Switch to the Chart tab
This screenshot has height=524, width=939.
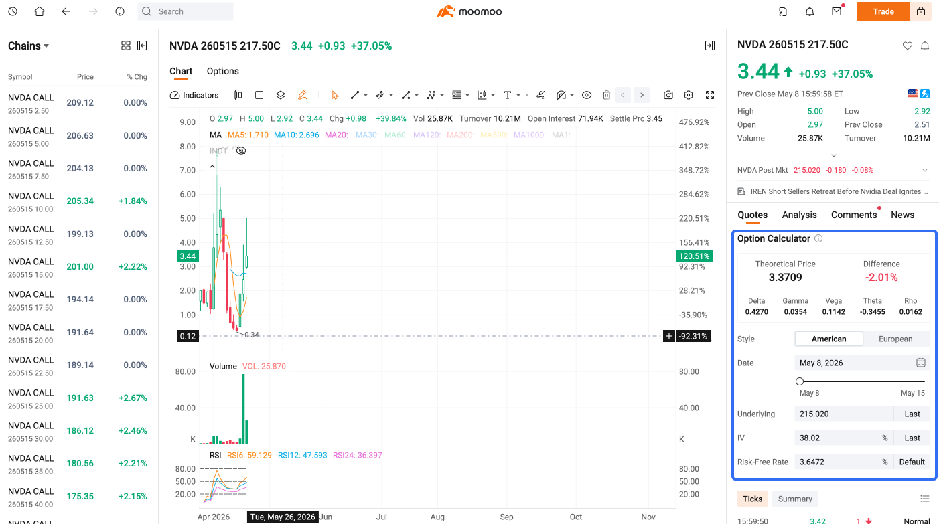tap(181, 71)
